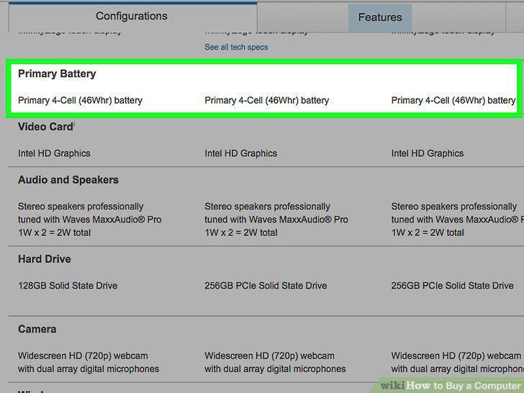Select the Camera heading
Image resolution: width=524 pixels, height=393 pixels.
point(37,329)
